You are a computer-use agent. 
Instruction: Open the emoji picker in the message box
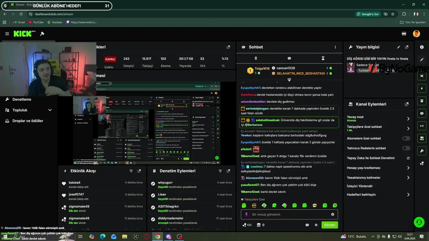tap(332, 215)
